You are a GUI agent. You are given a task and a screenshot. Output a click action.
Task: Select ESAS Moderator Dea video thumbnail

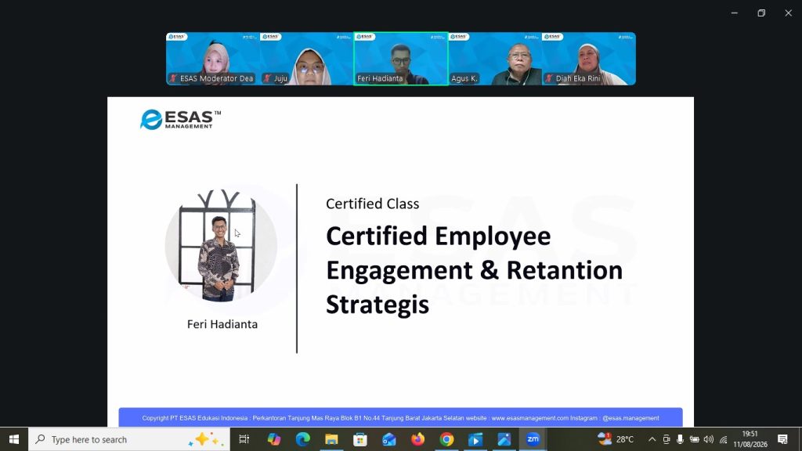tap(213, 59)
